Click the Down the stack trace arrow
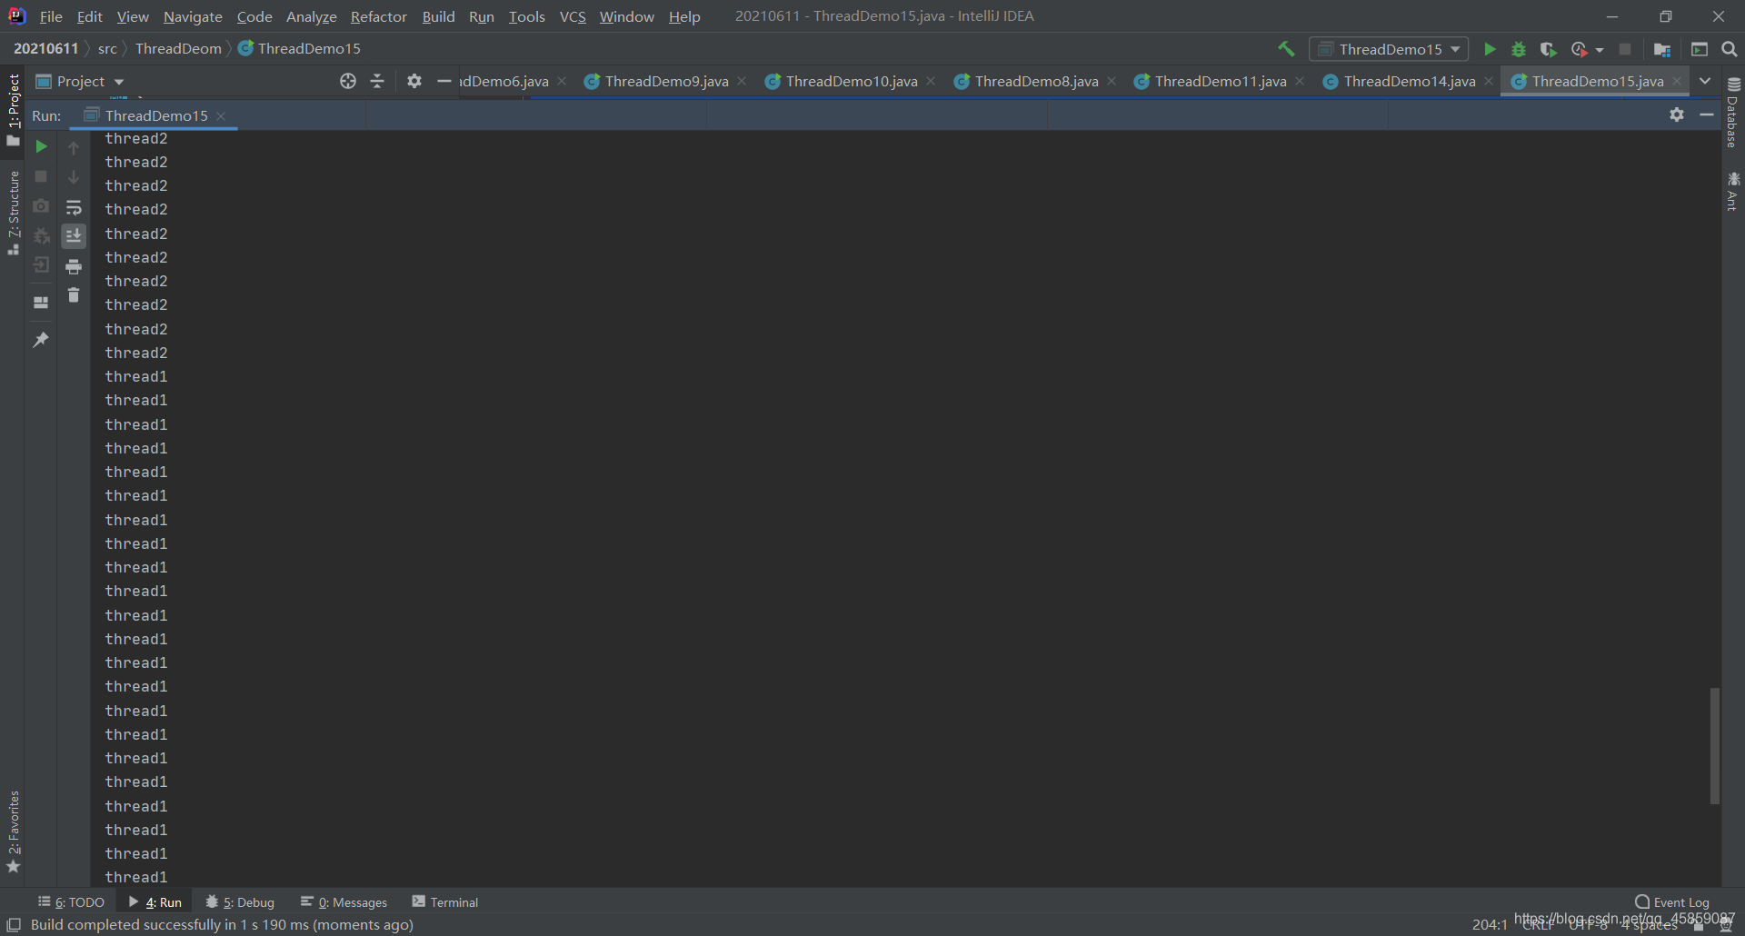Image resolution: width=1745 pixels, height=936 pixels. pos(74,177)
